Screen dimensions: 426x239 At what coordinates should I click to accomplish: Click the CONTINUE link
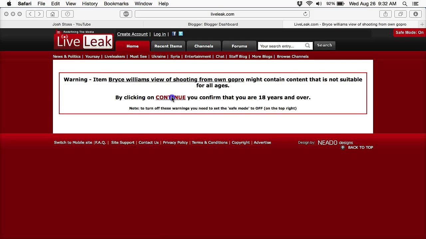coord(171,98)
